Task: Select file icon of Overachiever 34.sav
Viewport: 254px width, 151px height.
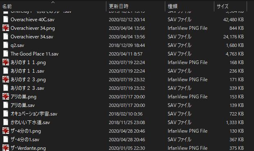Action: 6,37
